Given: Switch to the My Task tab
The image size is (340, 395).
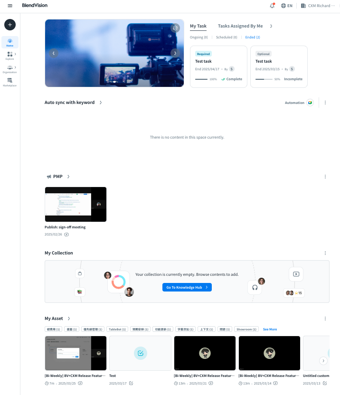Looking at the screenshot, I should (198, 26).
